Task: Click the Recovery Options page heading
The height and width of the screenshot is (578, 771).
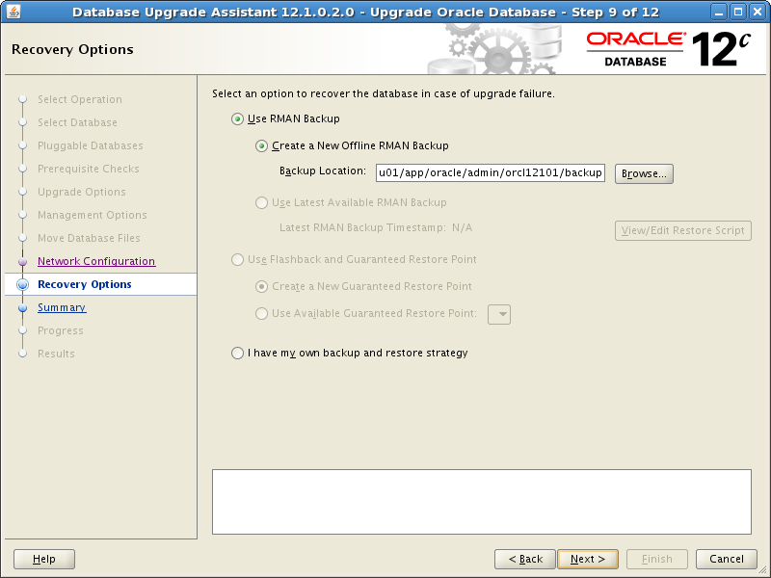Action: point(72,50)
